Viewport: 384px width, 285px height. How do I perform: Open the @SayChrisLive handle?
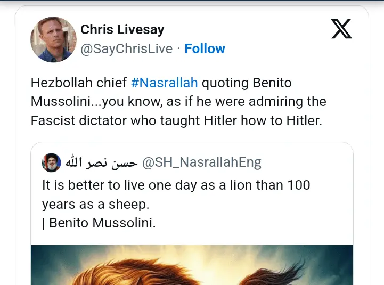pyautogui.click(x=126, y=49)
